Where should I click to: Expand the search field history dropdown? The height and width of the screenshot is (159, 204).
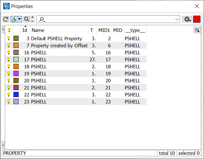(x=177, y=19)
